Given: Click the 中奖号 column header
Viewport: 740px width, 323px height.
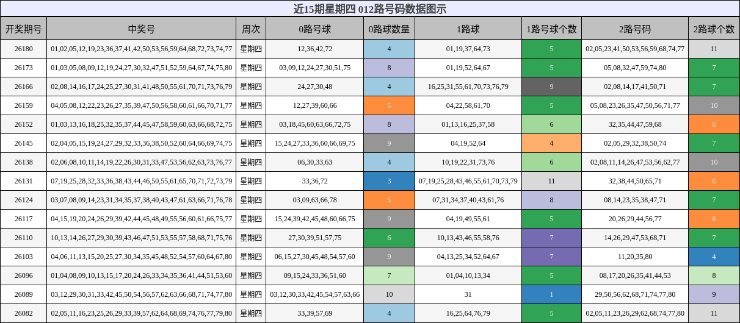Looking at the screenshot, I should (x=142, y=29).
